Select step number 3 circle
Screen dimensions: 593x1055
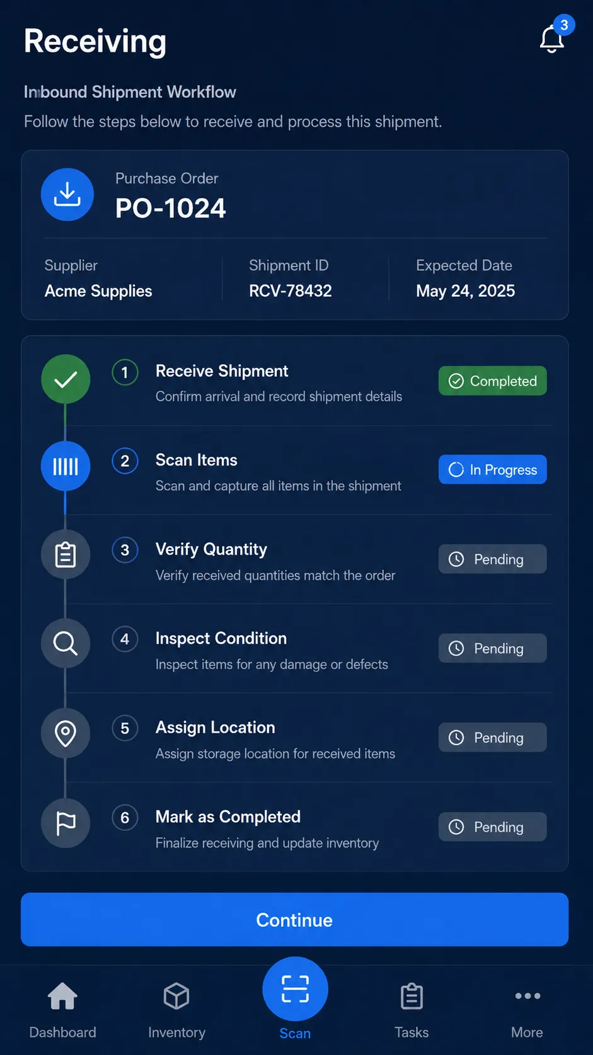[x=125, y=550]
